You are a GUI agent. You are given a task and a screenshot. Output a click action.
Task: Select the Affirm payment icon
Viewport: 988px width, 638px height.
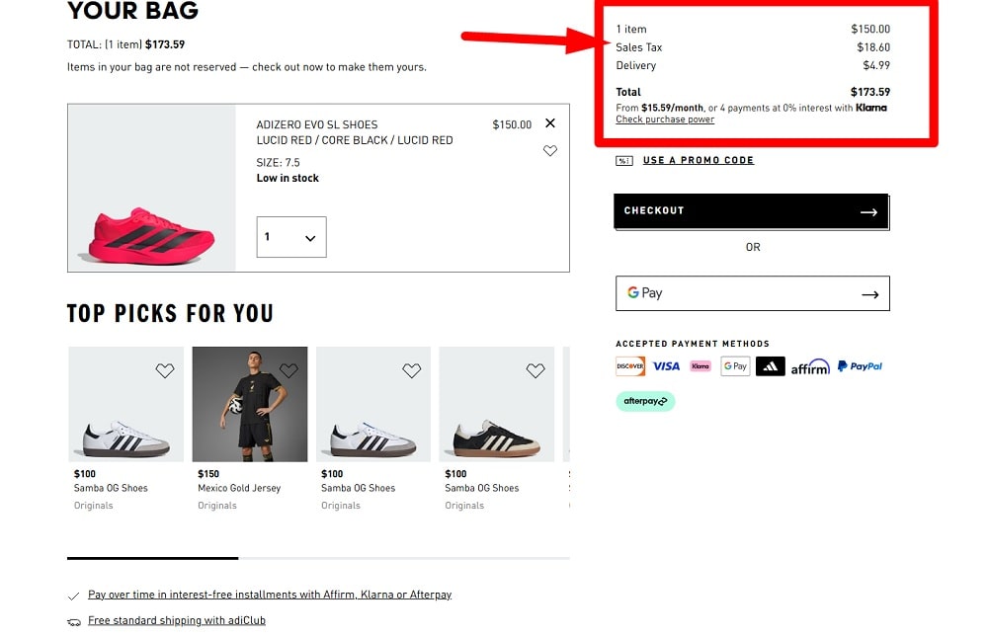809,366
